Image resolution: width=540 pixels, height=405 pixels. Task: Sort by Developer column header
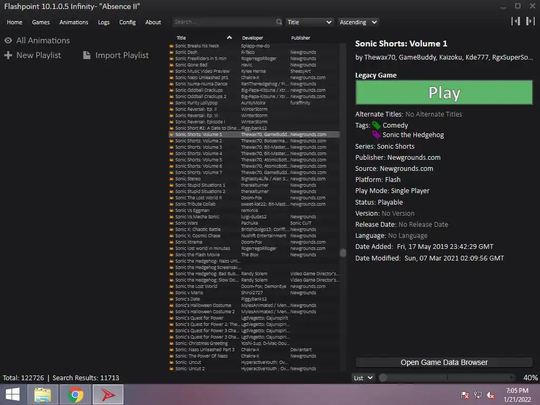click(253, 38)
